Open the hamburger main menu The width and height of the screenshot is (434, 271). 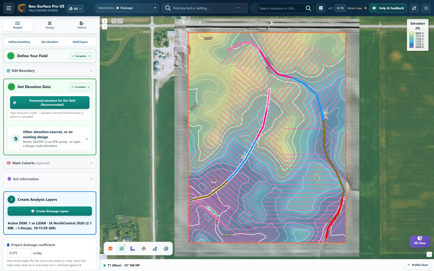click(x=9, y=8)
